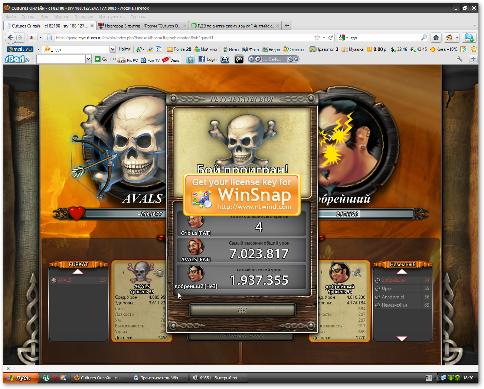Click the WinSnap license key banner
This screenshot has width=484, height=389.
coord(242,194)
